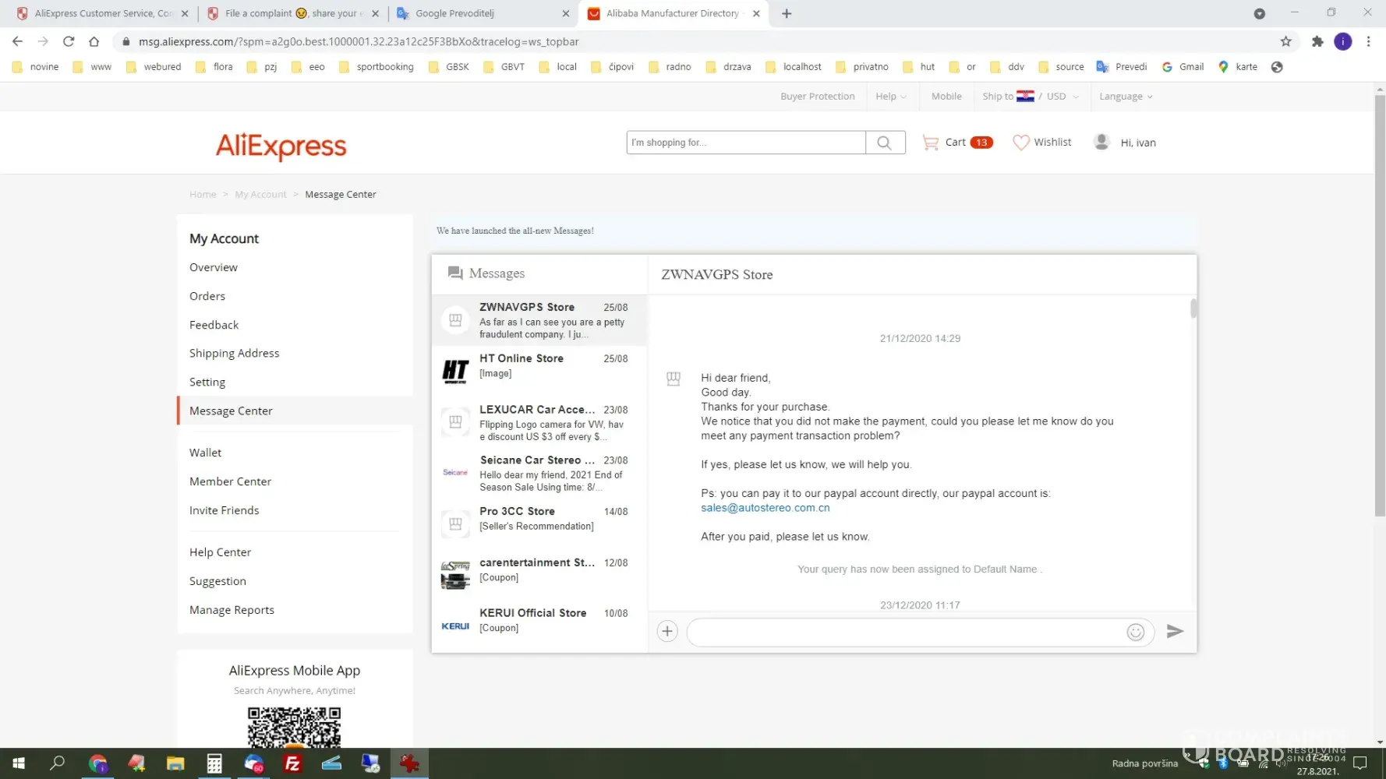Screen dimensions: 1386x779
Task: Expand the Help dropdown
Action: pyautogui.click(x=890, y=97)
